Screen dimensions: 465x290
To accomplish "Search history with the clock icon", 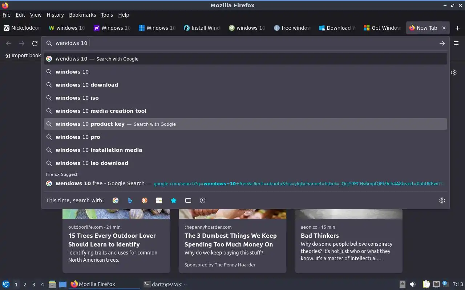I will click(203, 200).
